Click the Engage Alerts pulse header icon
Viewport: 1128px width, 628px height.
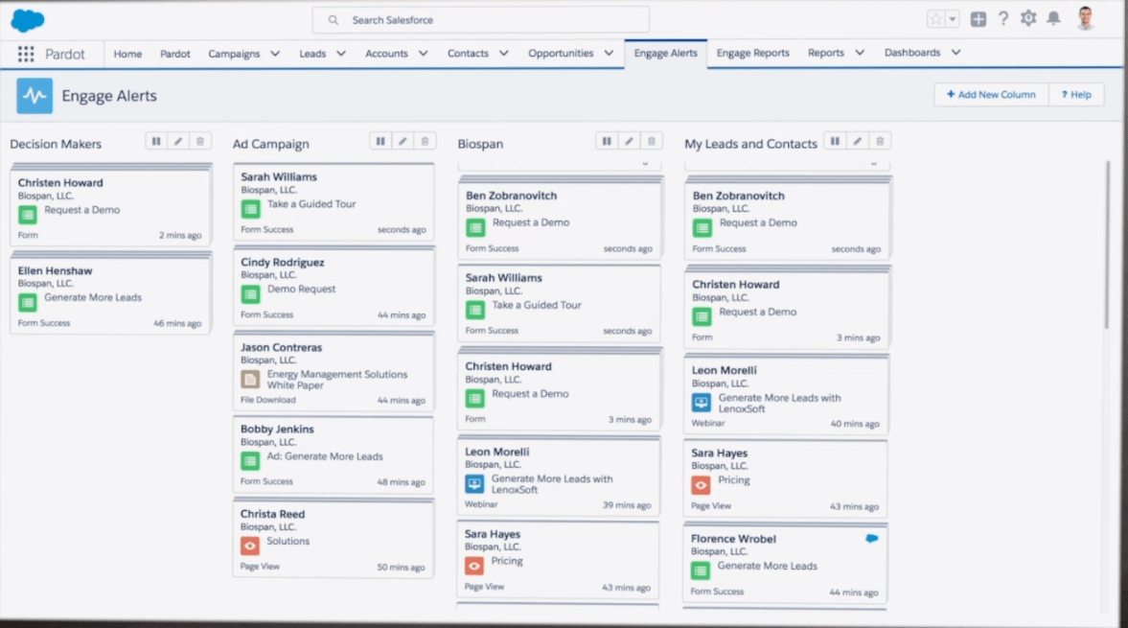tap(35, 96)
